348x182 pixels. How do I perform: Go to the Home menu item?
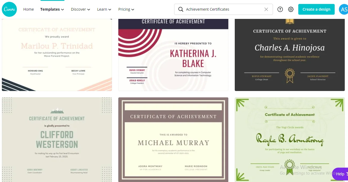tap(28, 9)
